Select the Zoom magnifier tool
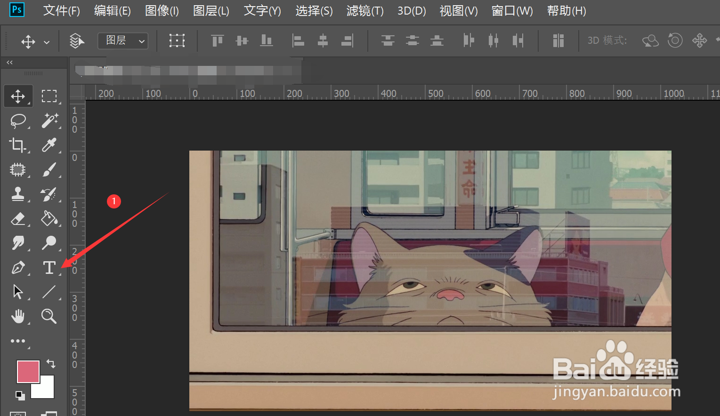This screenshot has height=416, width=720. [x=49, y=316]
